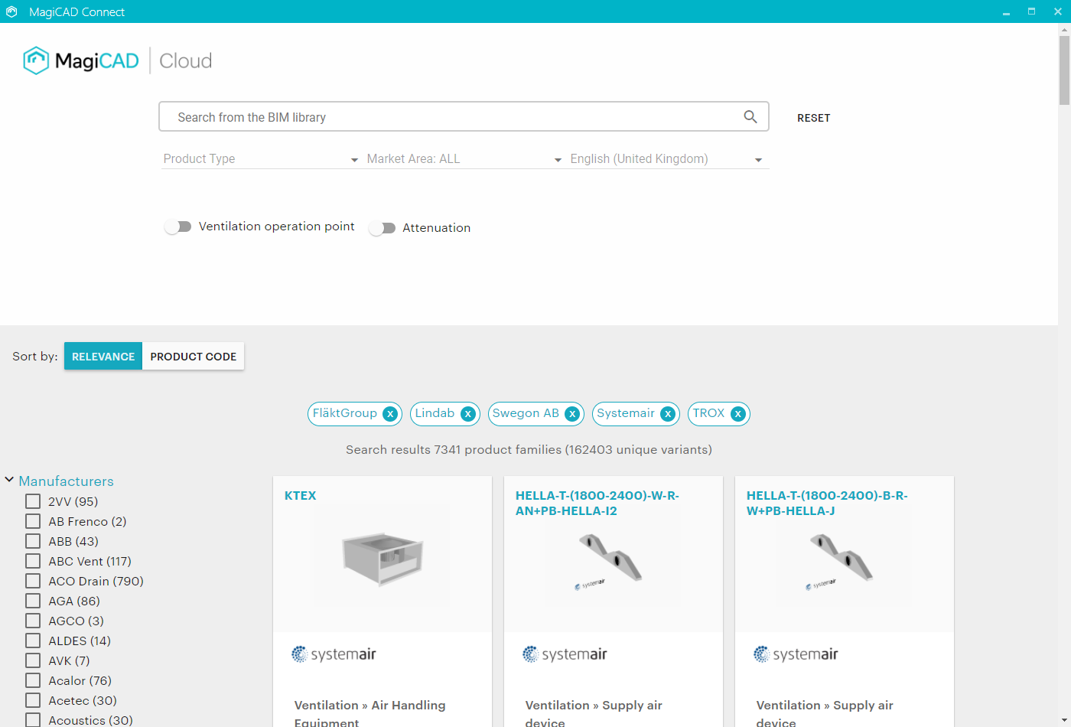Check the AGA manufacturer checkbox
The height and width of the screenshot is (727, 1071).
point(33,601)
